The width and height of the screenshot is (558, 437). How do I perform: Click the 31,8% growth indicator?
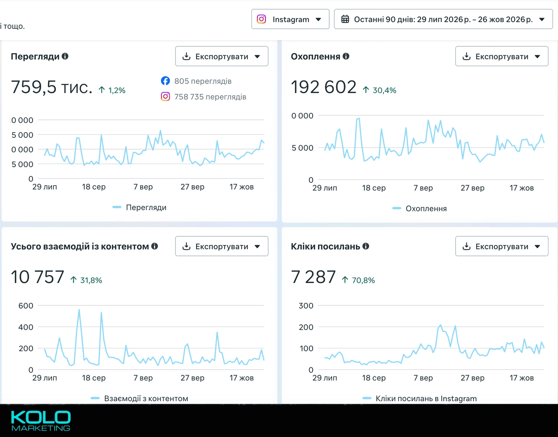(x=86, y=280)
